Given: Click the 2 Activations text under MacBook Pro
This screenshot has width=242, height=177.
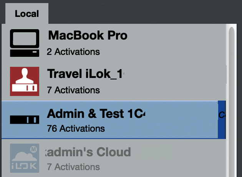Looking at the screenshot, I should click(73, 51).
